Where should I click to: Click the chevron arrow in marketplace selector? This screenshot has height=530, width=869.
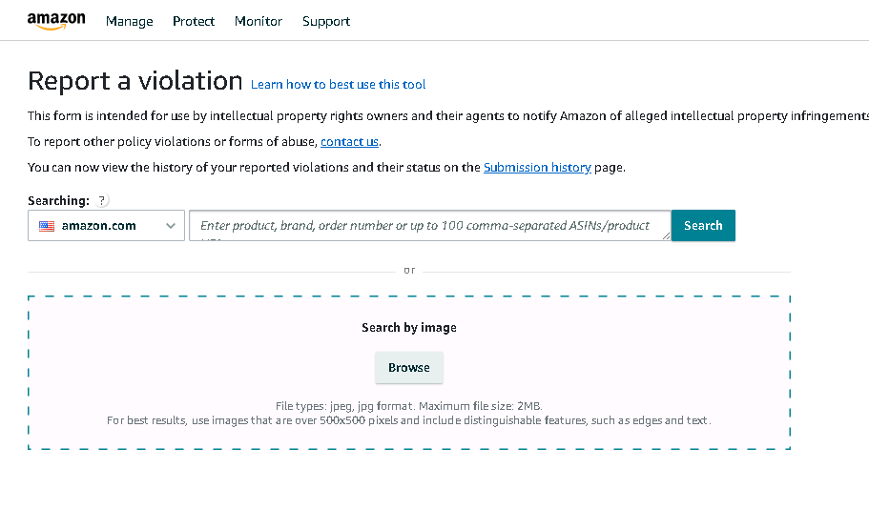coord(171,226)
